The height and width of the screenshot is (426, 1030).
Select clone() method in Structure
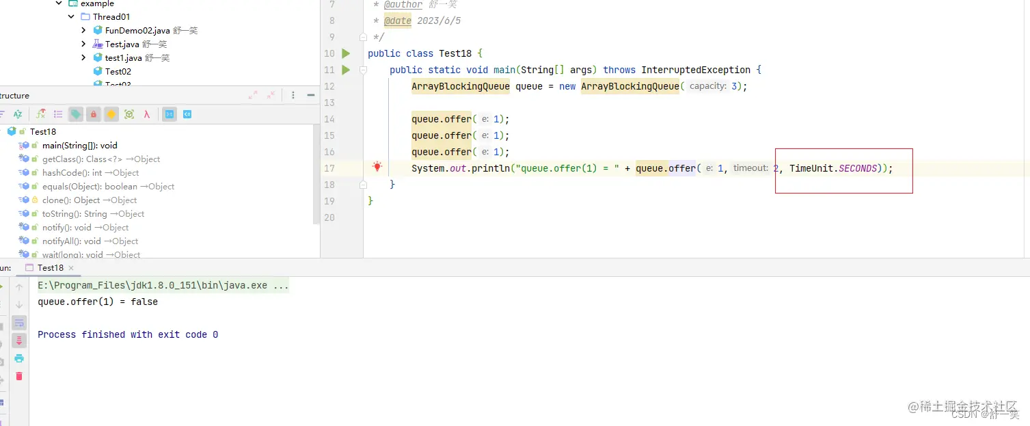pyautogui.click(x=90, y=200)
